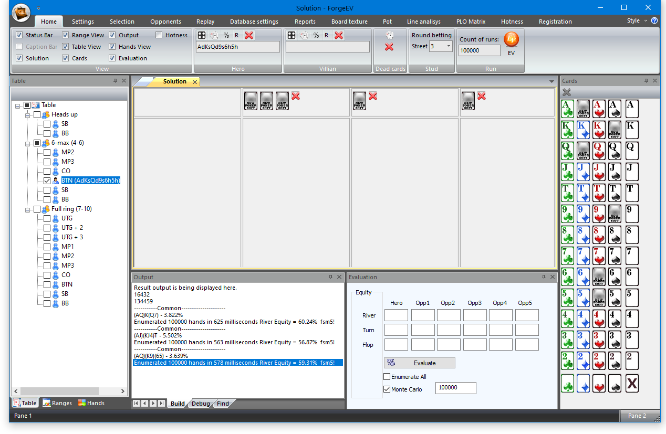Enable the Hotness checkbox
This screenshot has width=666, height=434.
coord(159,35)
